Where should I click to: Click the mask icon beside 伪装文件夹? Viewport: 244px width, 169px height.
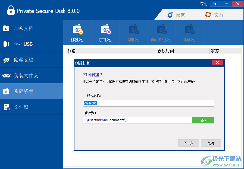pos(6,76)
